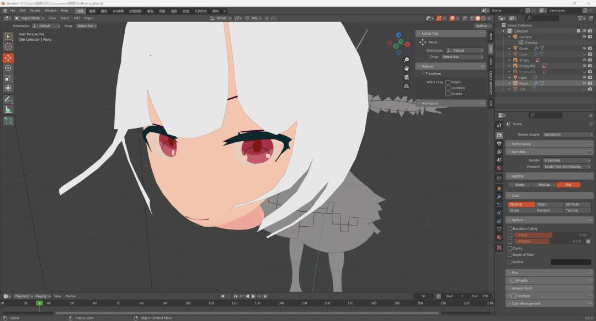This screenshot has width=596, height=321.
Task: Enable Outline checkbox
Action: point(510,262)
